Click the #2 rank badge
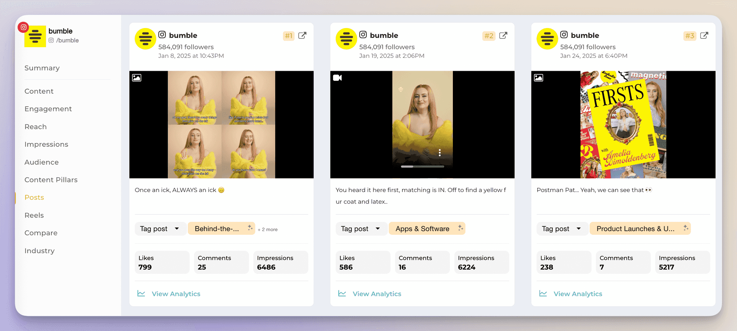Image resolution: width=737 pixels, height=331 pixels. click(489, 36)
